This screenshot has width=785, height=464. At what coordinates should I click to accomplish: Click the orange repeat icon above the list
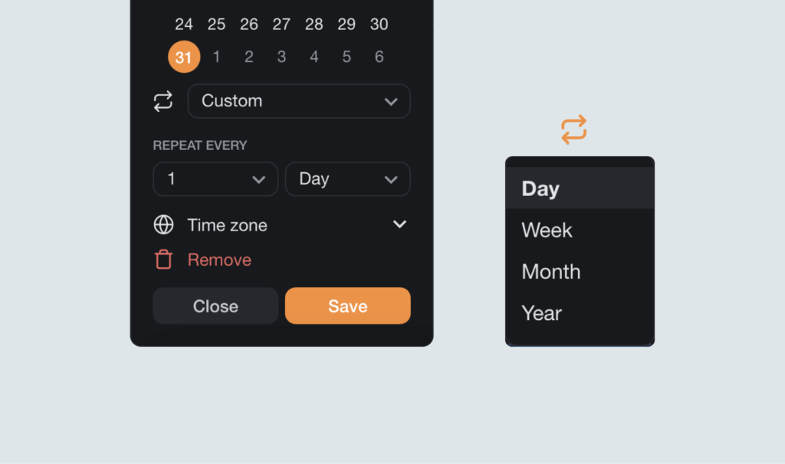coord(574,129)
